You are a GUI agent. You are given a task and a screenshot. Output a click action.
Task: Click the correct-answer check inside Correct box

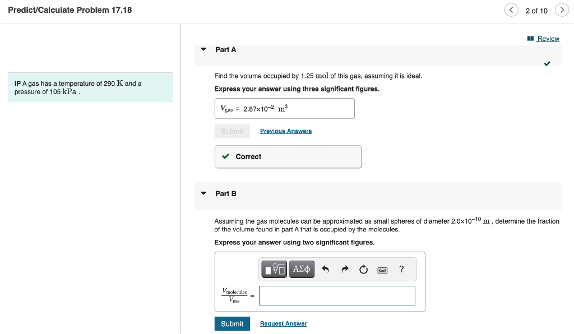(x=225, y=156)
